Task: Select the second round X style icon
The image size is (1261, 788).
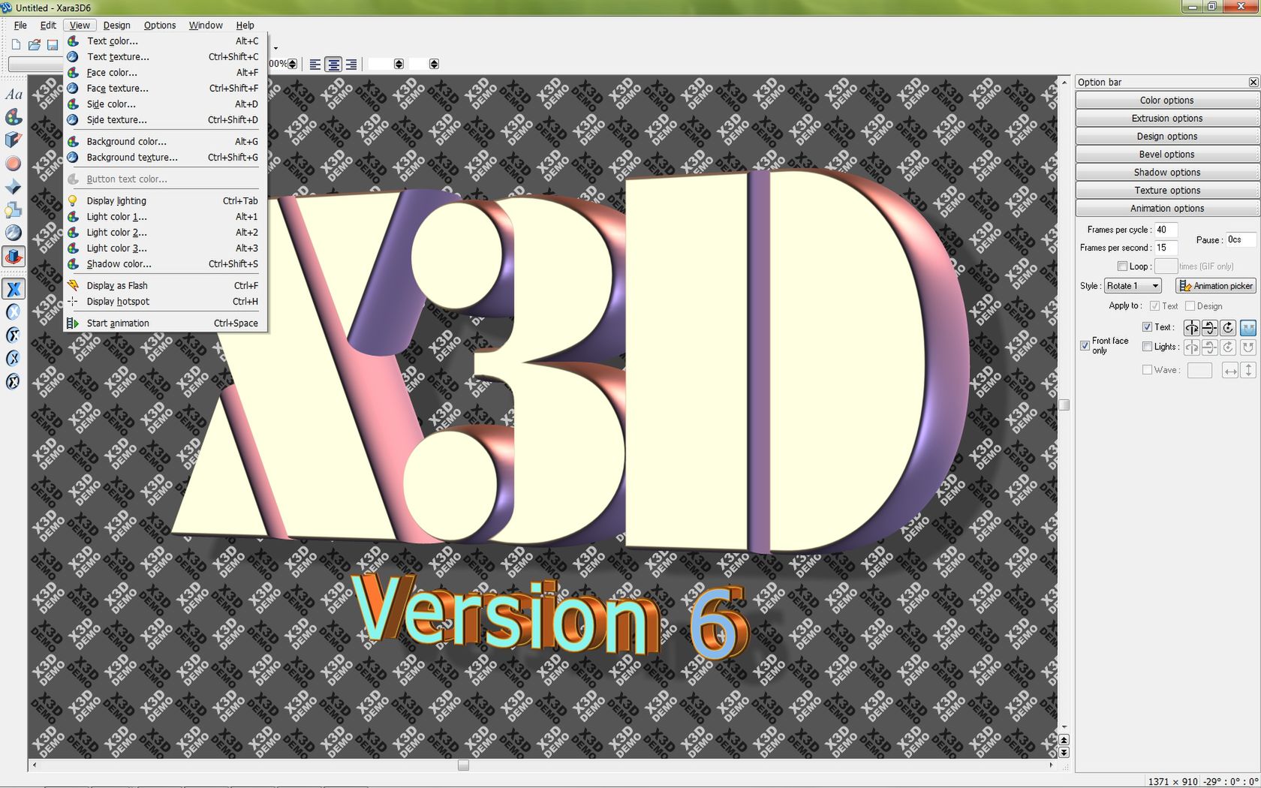Action: pyautogui.click(x=14, y=312)
